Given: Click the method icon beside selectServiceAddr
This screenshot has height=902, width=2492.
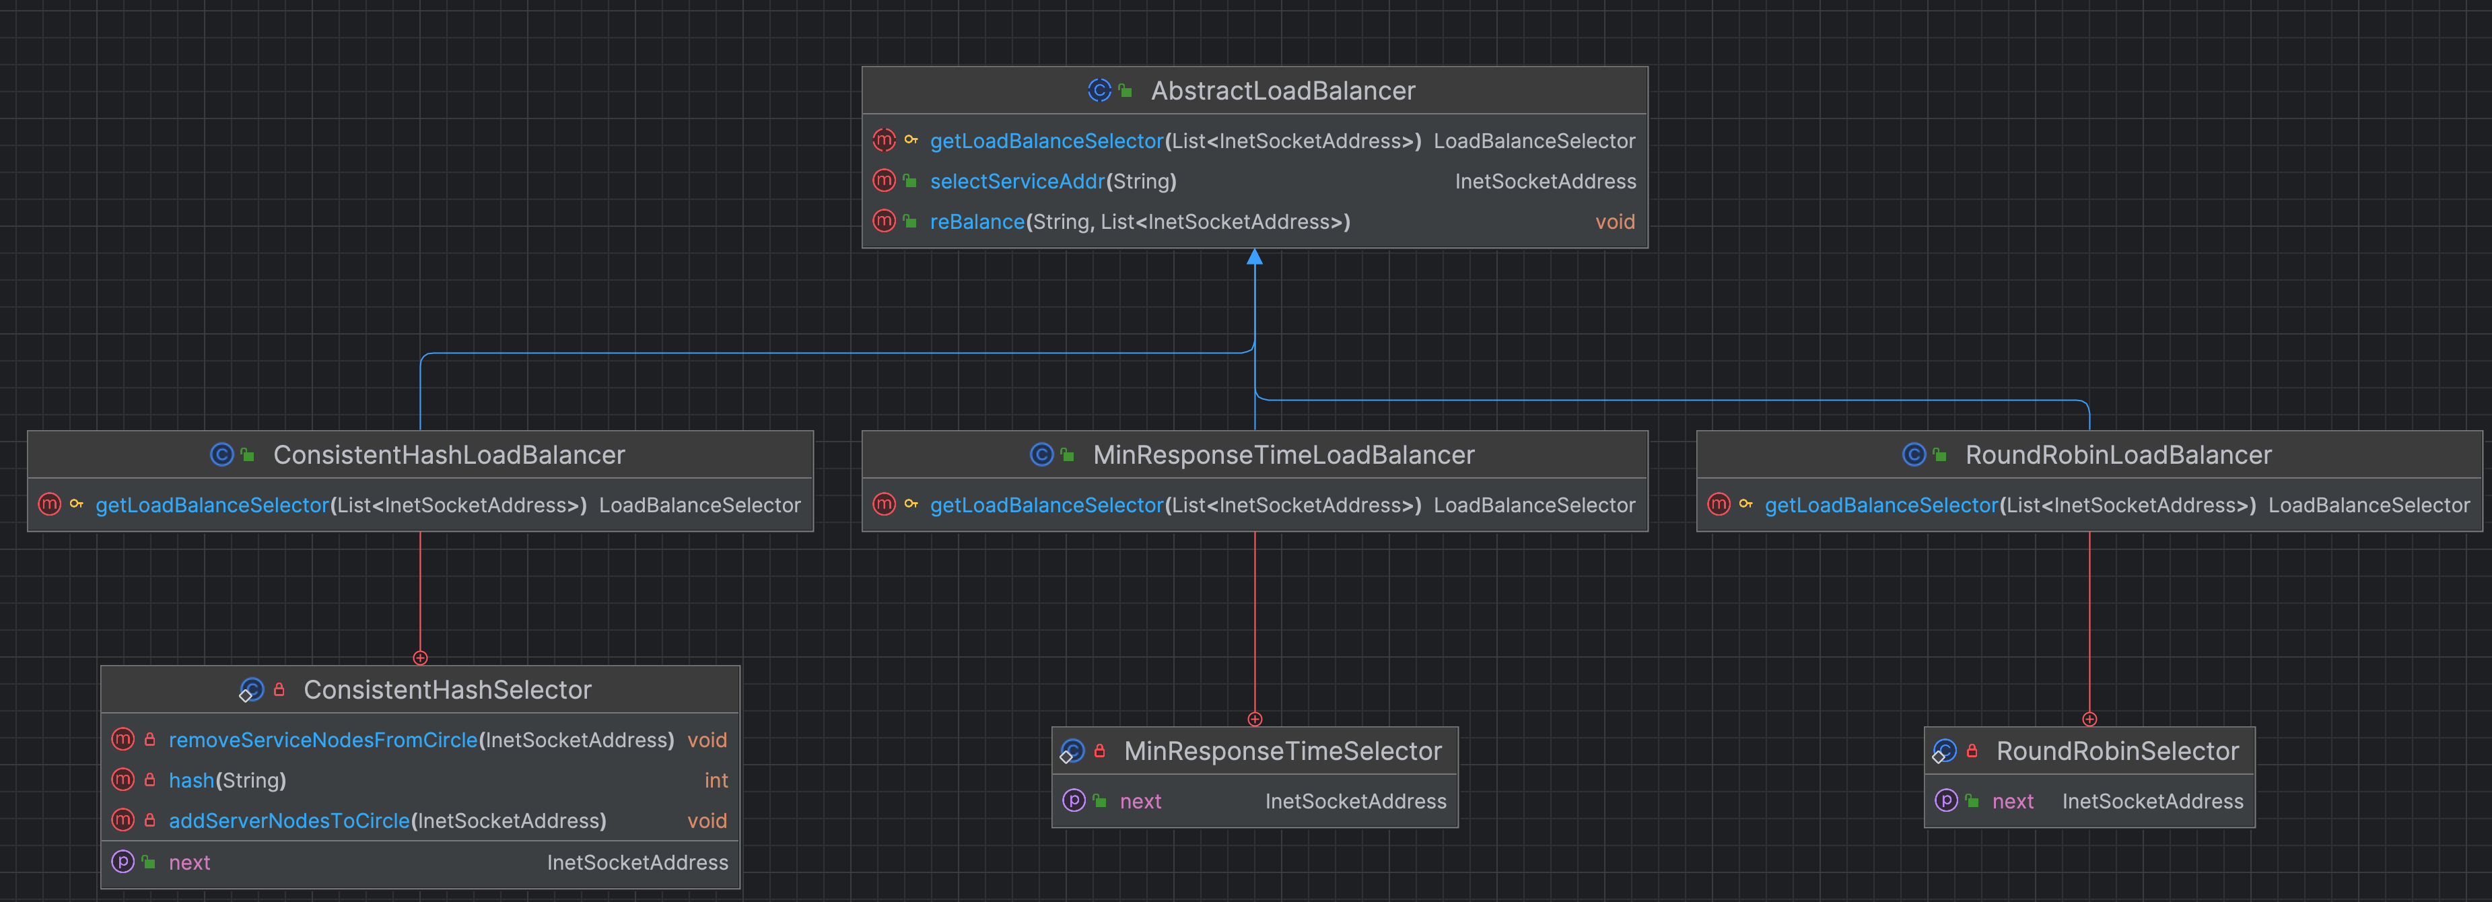Looking at the screenshot, I should tap(883, 181).
